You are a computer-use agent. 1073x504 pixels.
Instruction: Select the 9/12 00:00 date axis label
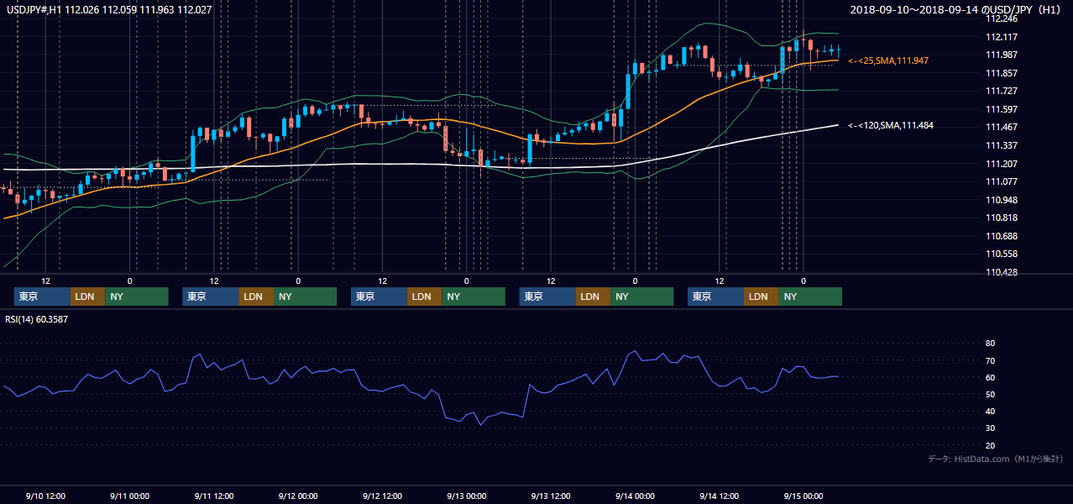tap(298, 496)
